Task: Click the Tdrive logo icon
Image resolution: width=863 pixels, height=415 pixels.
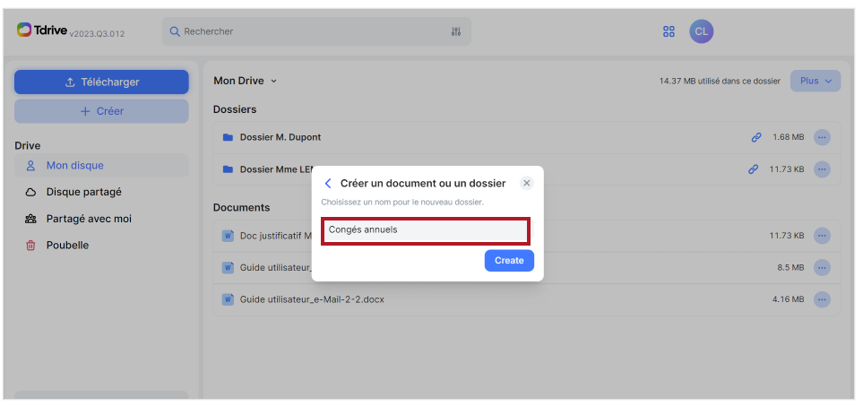Action: click(24, 30)
